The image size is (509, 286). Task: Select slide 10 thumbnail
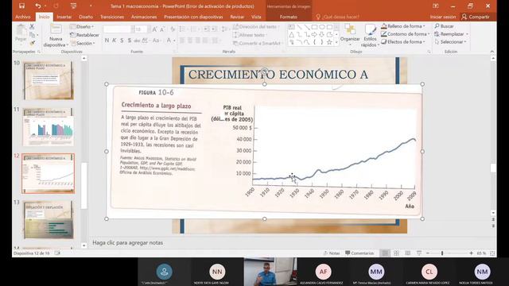(x=49, y=80)
